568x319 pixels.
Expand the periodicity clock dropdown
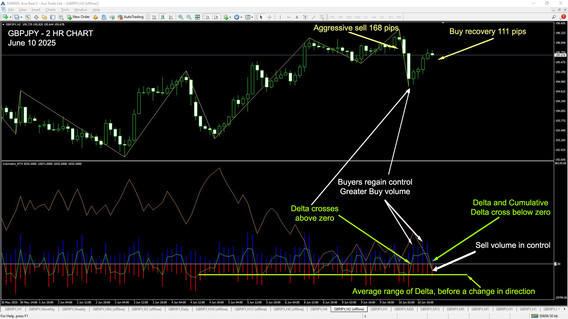[x=241, y=17]
